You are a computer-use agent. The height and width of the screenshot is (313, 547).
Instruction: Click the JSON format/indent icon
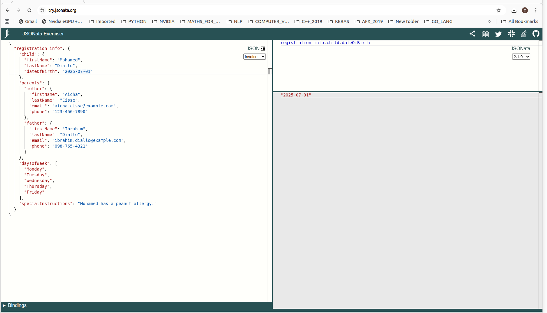(263, 48)
